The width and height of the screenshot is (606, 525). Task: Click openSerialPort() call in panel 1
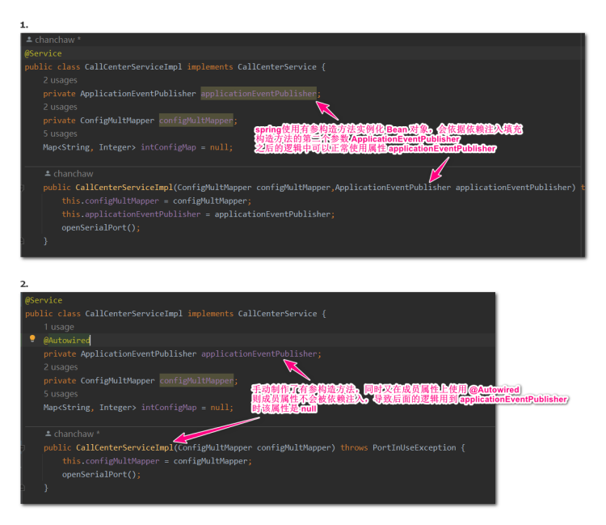tap(100, 227)
